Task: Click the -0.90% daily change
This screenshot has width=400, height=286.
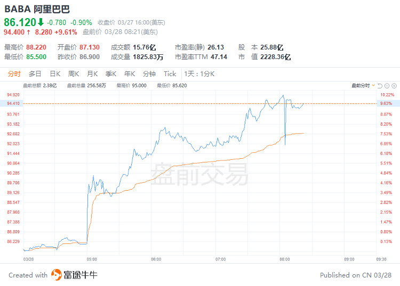Action: pyautogui.click(x=81, y=22)
